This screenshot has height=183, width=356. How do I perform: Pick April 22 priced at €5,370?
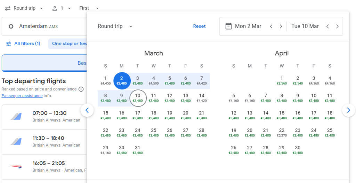(x=282, y=133)
